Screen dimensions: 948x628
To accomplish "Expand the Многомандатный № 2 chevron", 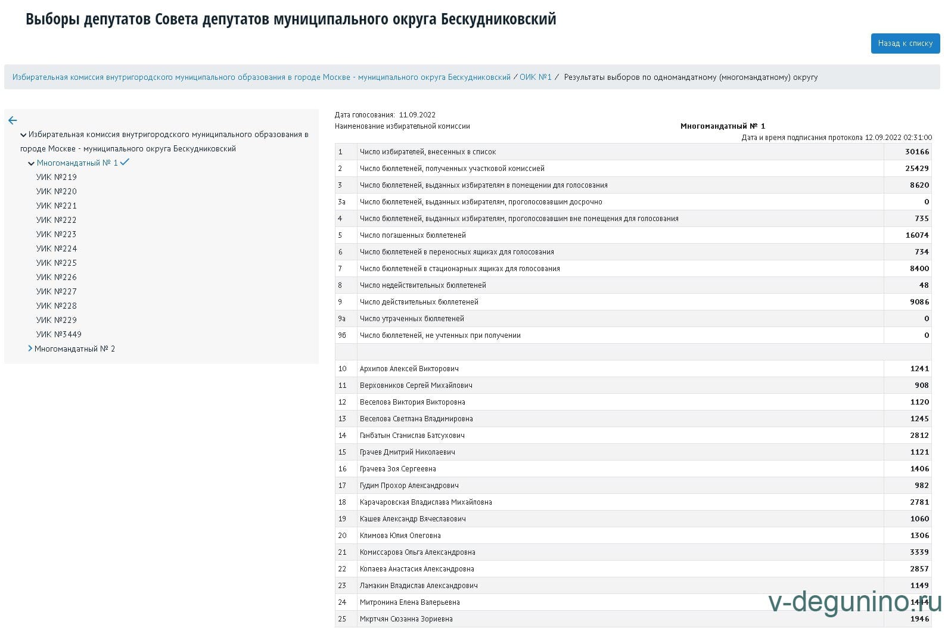I will click(30, 349).
